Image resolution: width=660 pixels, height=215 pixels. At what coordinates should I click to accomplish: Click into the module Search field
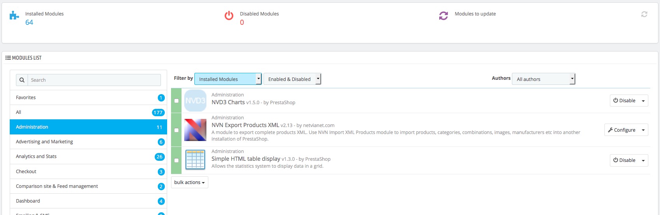coord(94,80)
